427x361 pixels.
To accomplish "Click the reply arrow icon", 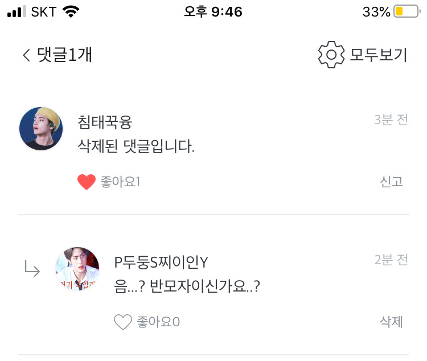I will coord(32,269).
